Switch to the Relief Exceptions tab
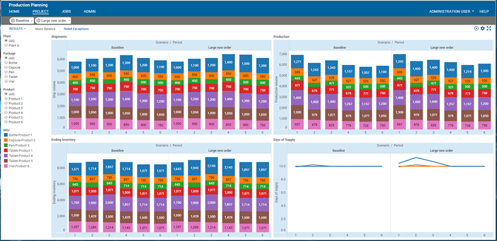This screenshot has height=241, width=497. pyautogui.click(x=76, y=29)
